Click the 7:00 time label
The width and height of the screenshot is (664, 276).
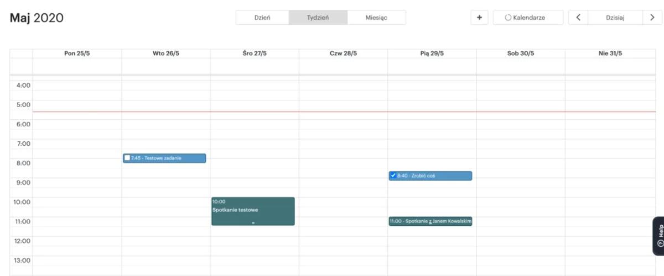[x=23, y=144]
